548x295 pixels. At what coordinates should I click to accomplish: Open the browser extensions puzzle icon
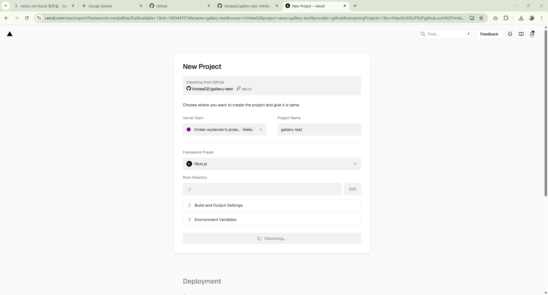tap(506, 18)
